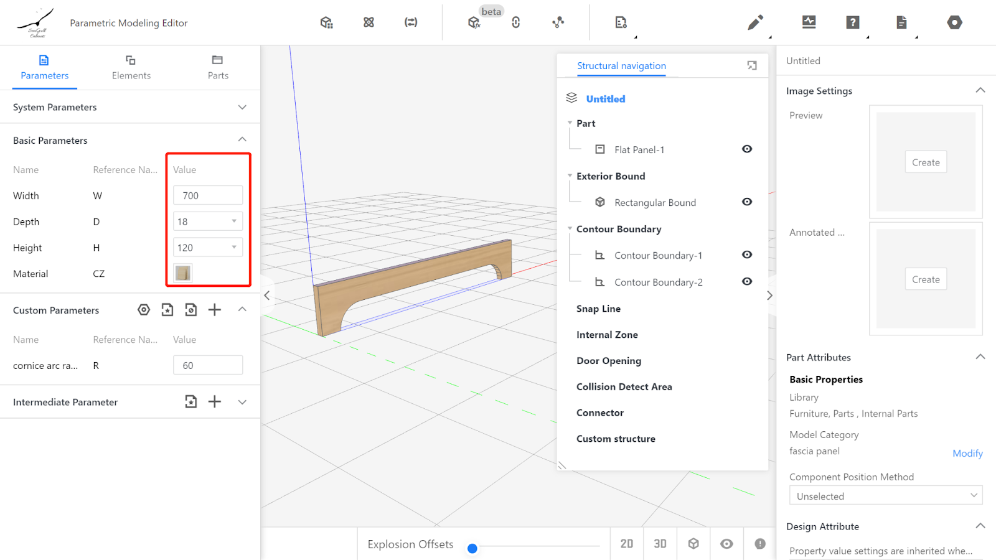Click the hexagon settings icon in header
The width and height of the screenshot is (996, 560).
[x=954, y=23]
